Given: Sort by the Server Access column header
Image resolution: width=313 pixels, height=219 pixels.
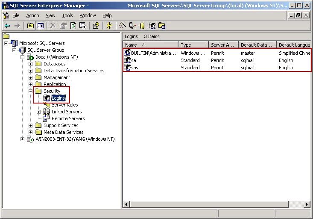Looking at the screenshot, I should point(223,45).
